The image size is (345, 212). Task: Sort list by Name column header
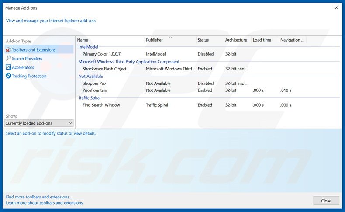click(83, 40)
